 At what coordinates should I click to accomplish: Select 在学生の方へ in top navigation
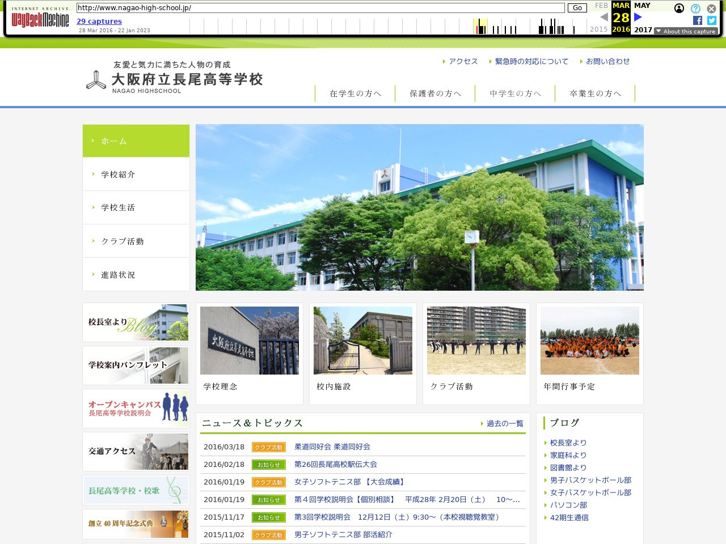coord(355,93)
